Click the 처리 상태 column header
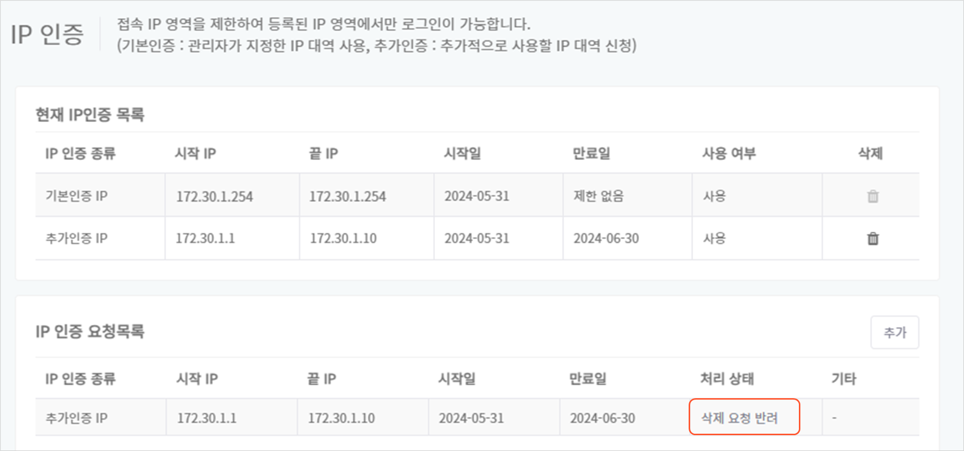This screenshot has height=451, width=964. coord(727,379)
